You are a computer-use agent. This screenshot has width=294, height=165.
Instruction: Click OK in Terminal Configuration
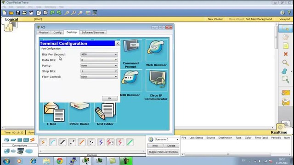pyautogui.click(x=110, y=99)
